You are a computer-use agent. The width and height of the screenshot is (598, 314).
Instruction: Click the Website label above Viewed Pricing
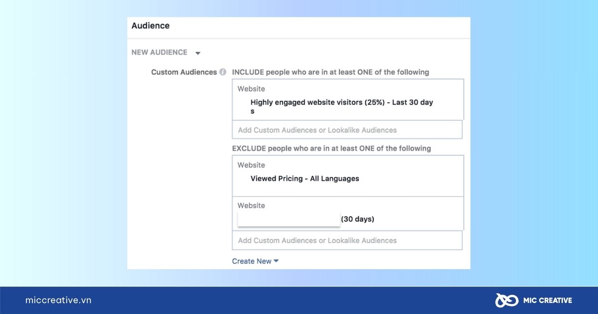tap(251, 165)
